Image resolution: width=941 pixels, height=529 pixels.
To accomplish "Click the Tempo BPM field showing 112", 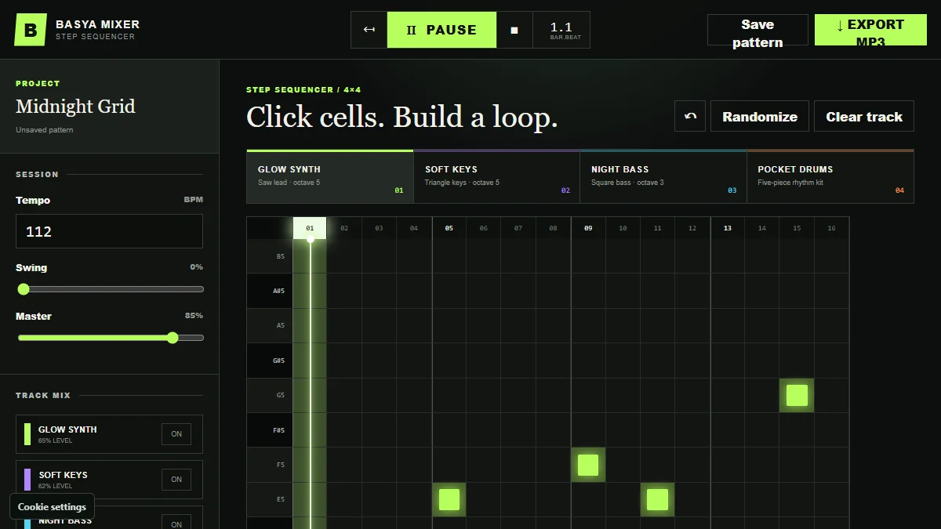I will pos(109,231).
